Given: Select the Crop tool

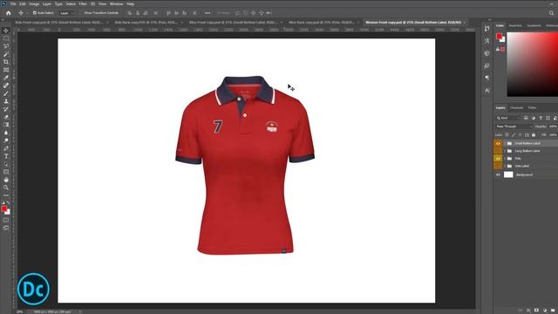Looking at the screenshot, I should coord(6,62).
